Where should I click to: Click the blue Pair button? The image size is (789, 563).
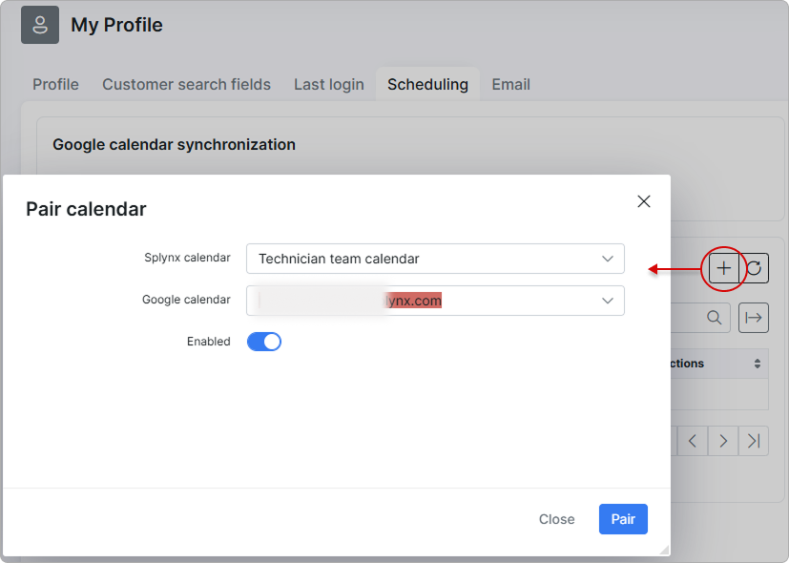[623, 519]
